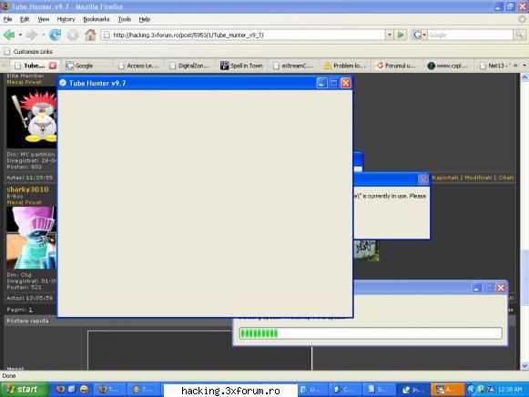Screen dimensions: 529x397
Task: Switch to the Forumul u... tab
Action: [396, 66]
